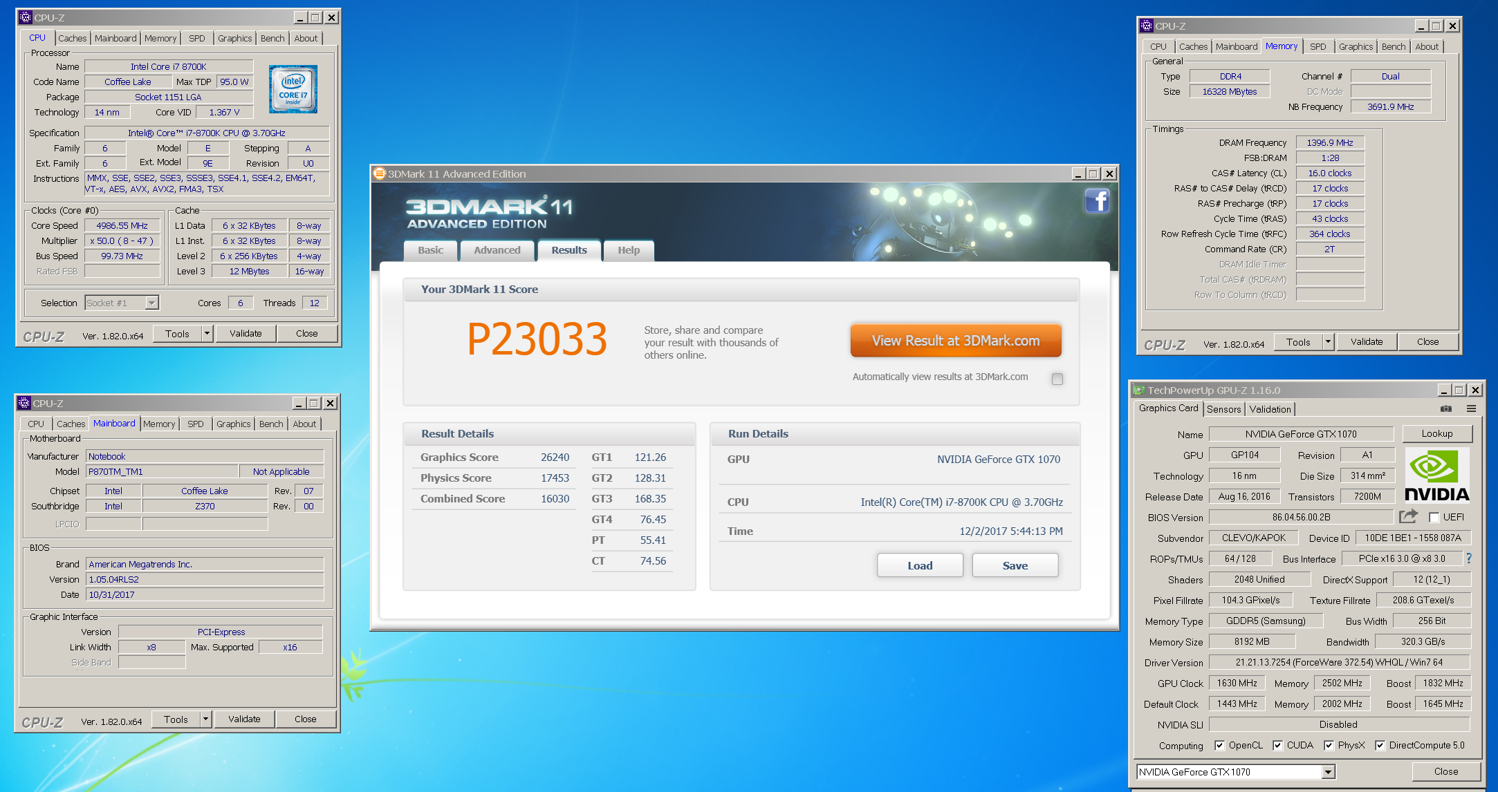
Task: Maximize the 3DMark 11 window
Action: (1093, 174)
